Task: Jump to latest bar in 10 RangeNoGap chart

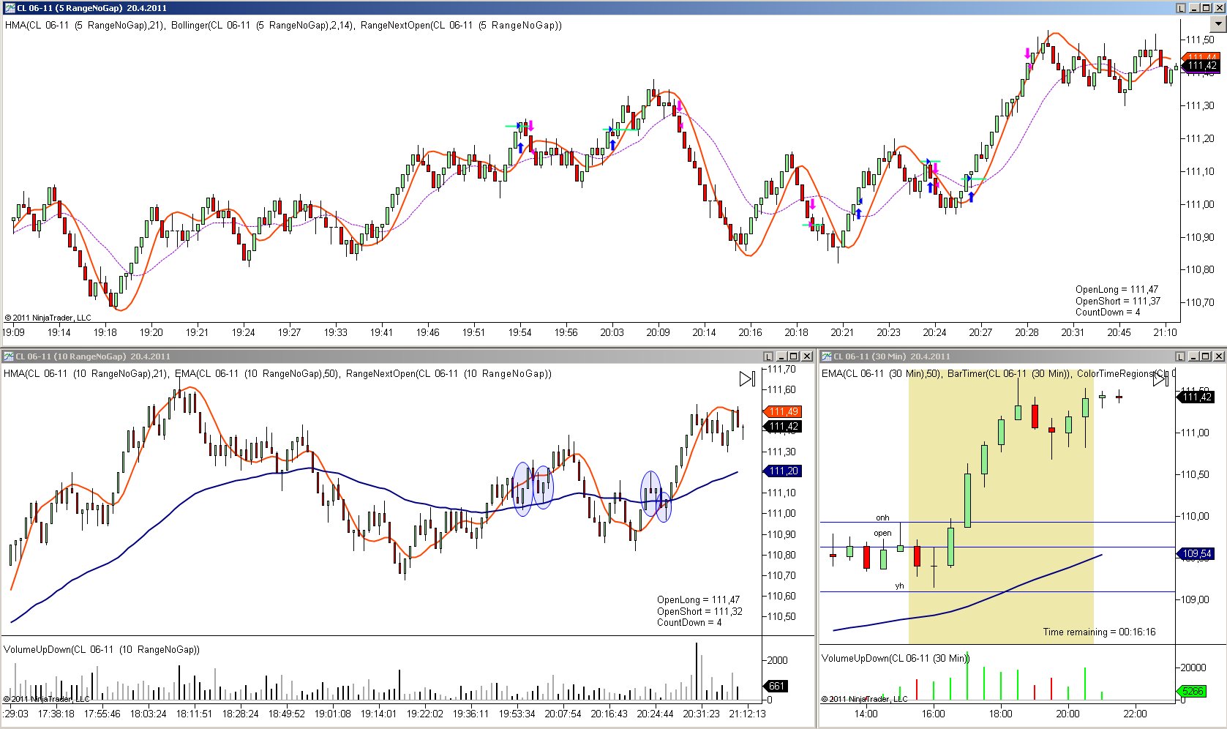Action: coord(746,379)
